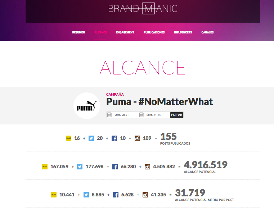Click the Facebook icon next to 10 posts
The height and width of the screenshot is (214, 274).
click(114, 138)
